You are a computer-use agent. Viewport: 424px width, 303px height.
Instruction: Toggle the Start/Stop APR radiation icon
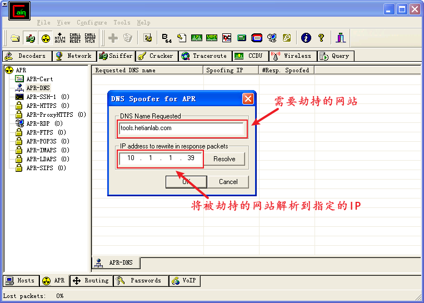(x=46, y=38)
